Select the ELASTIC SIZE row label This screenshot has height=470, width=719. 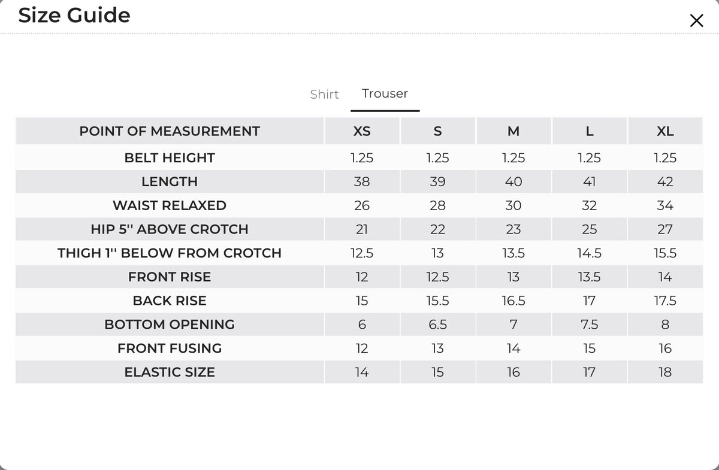(170, 372)
